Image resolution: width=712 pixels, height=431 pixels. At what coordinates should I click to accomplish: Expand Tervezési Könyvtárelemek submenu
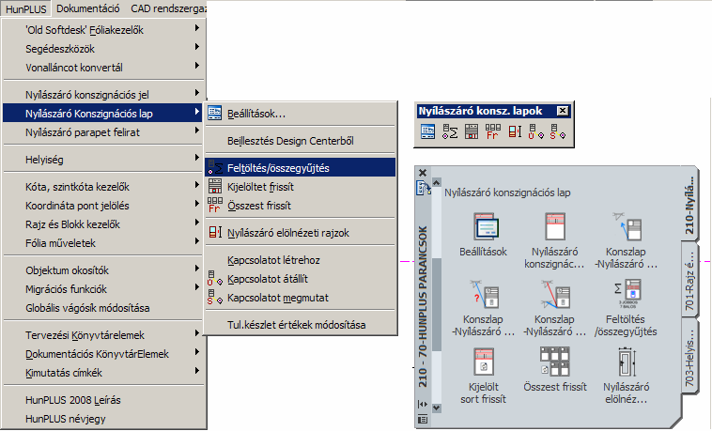103,335
